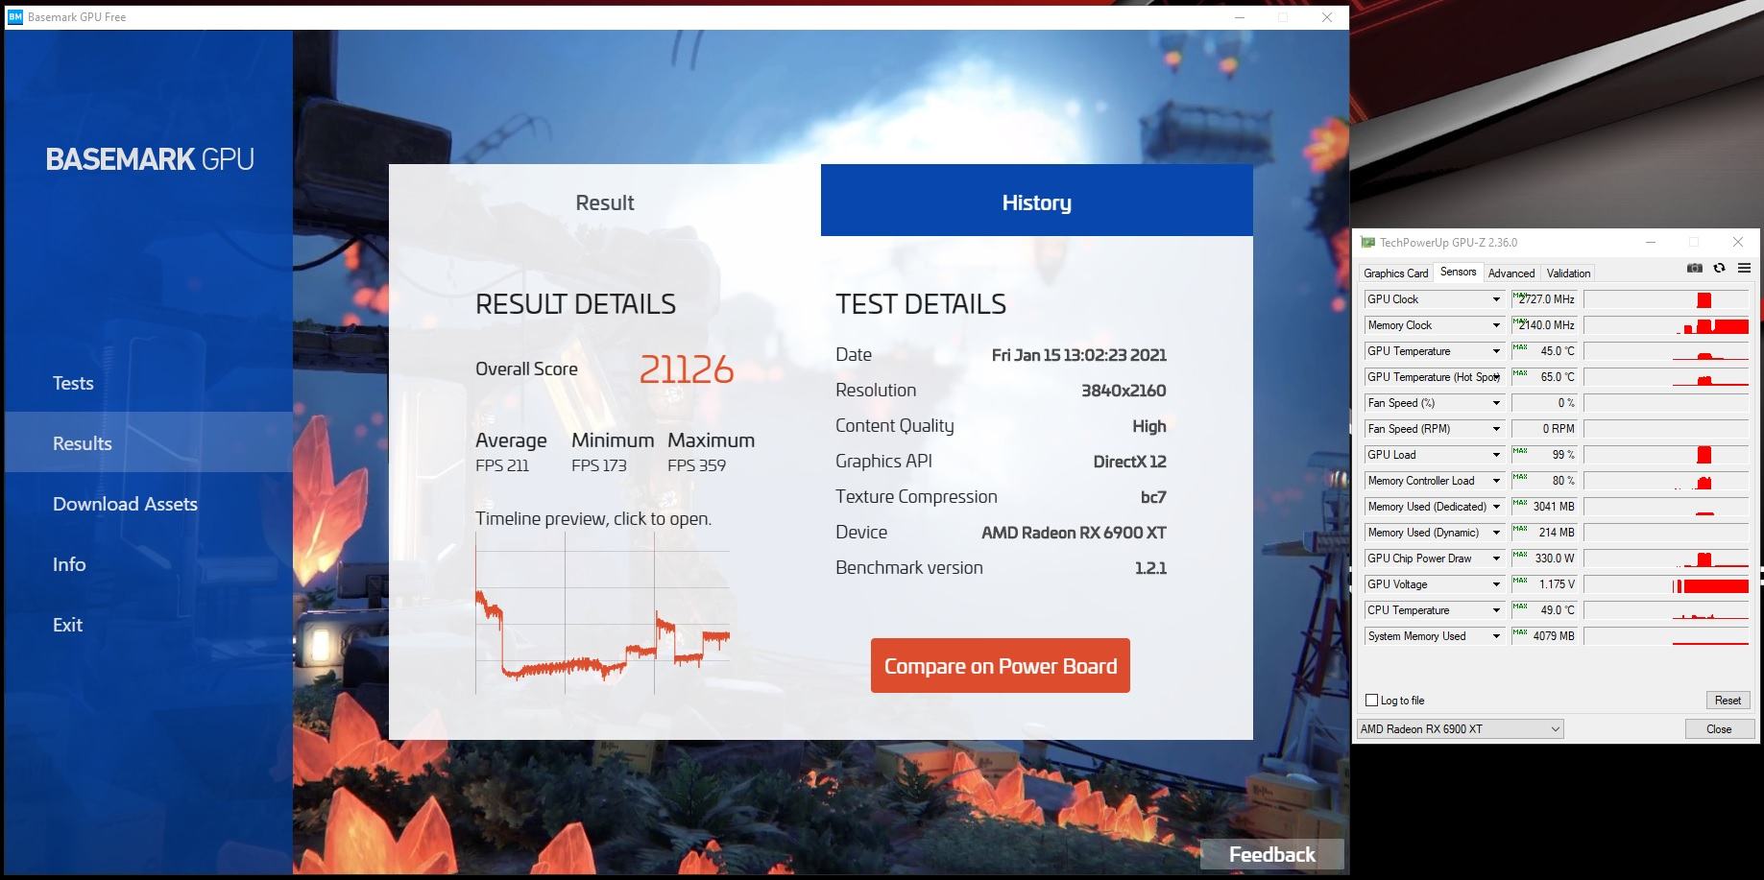The height and width of the screenshot is (880, 1764).
Task: Click the GPU-Z Close button
Action: pos(1719,729)
